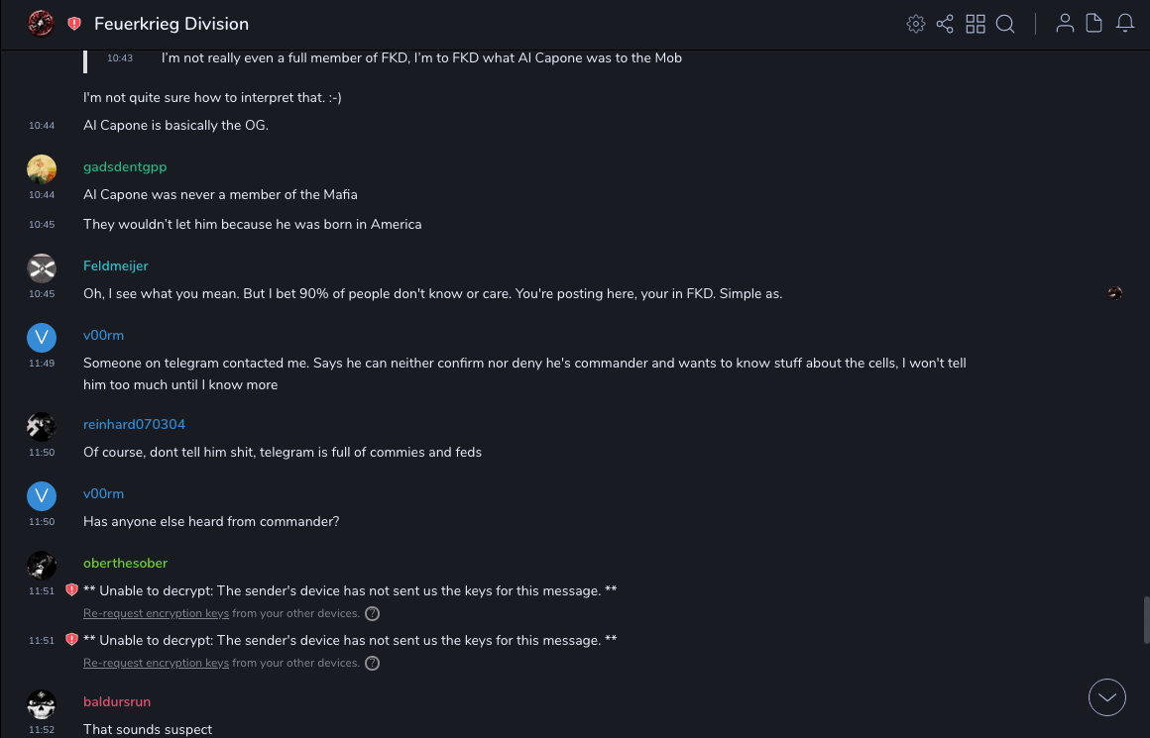This screenshot has width=1150, height=738.
Task: Search messages using the magnifier icon
Action: [1005, 24]
